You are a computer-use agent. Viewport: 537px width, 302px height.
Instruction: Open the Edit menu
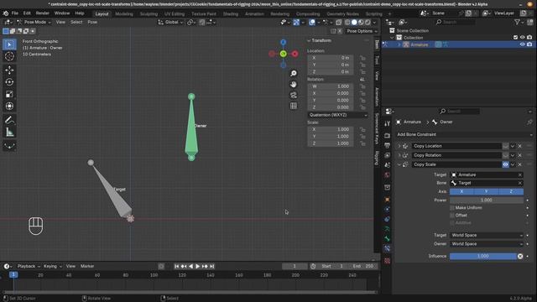coord(27,13)
